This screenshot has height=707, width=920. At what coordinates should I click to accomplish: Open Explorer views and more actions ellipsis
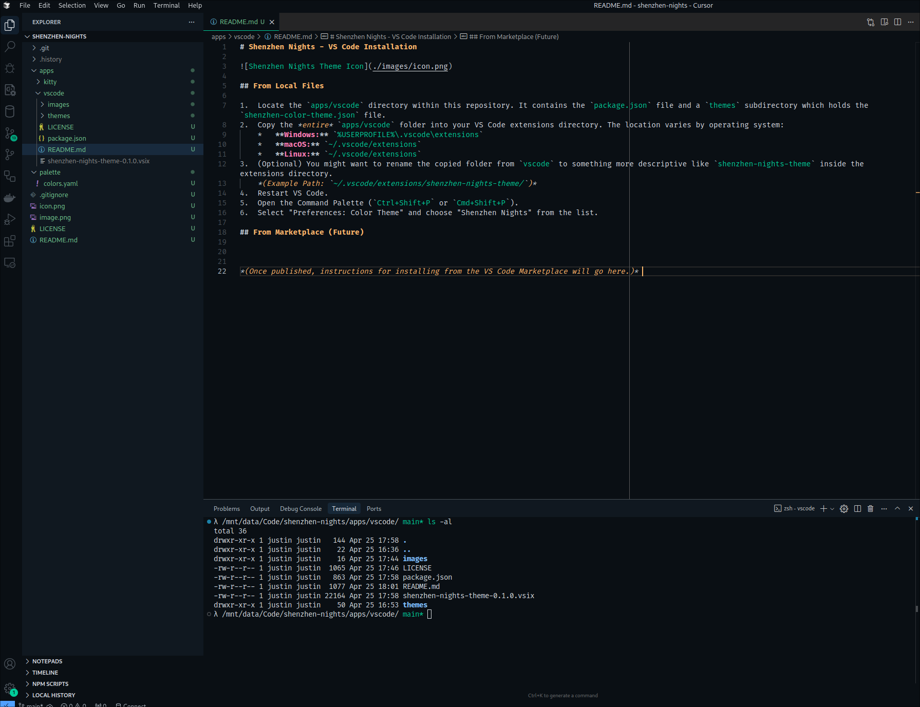(192, 22)
